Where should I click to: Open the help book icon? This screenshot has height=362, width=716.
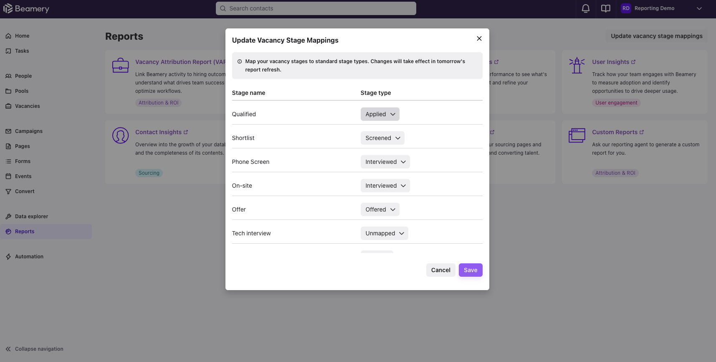click(x=606, y=8)
